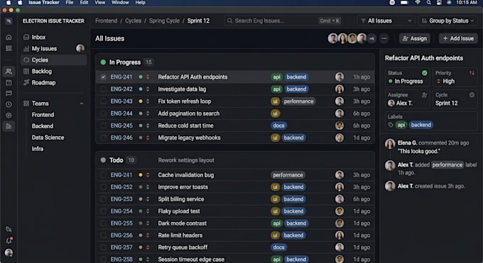
Task: Check the ENG-242 Investigate data lag checkbox
Action: click(x=103, y=89)
